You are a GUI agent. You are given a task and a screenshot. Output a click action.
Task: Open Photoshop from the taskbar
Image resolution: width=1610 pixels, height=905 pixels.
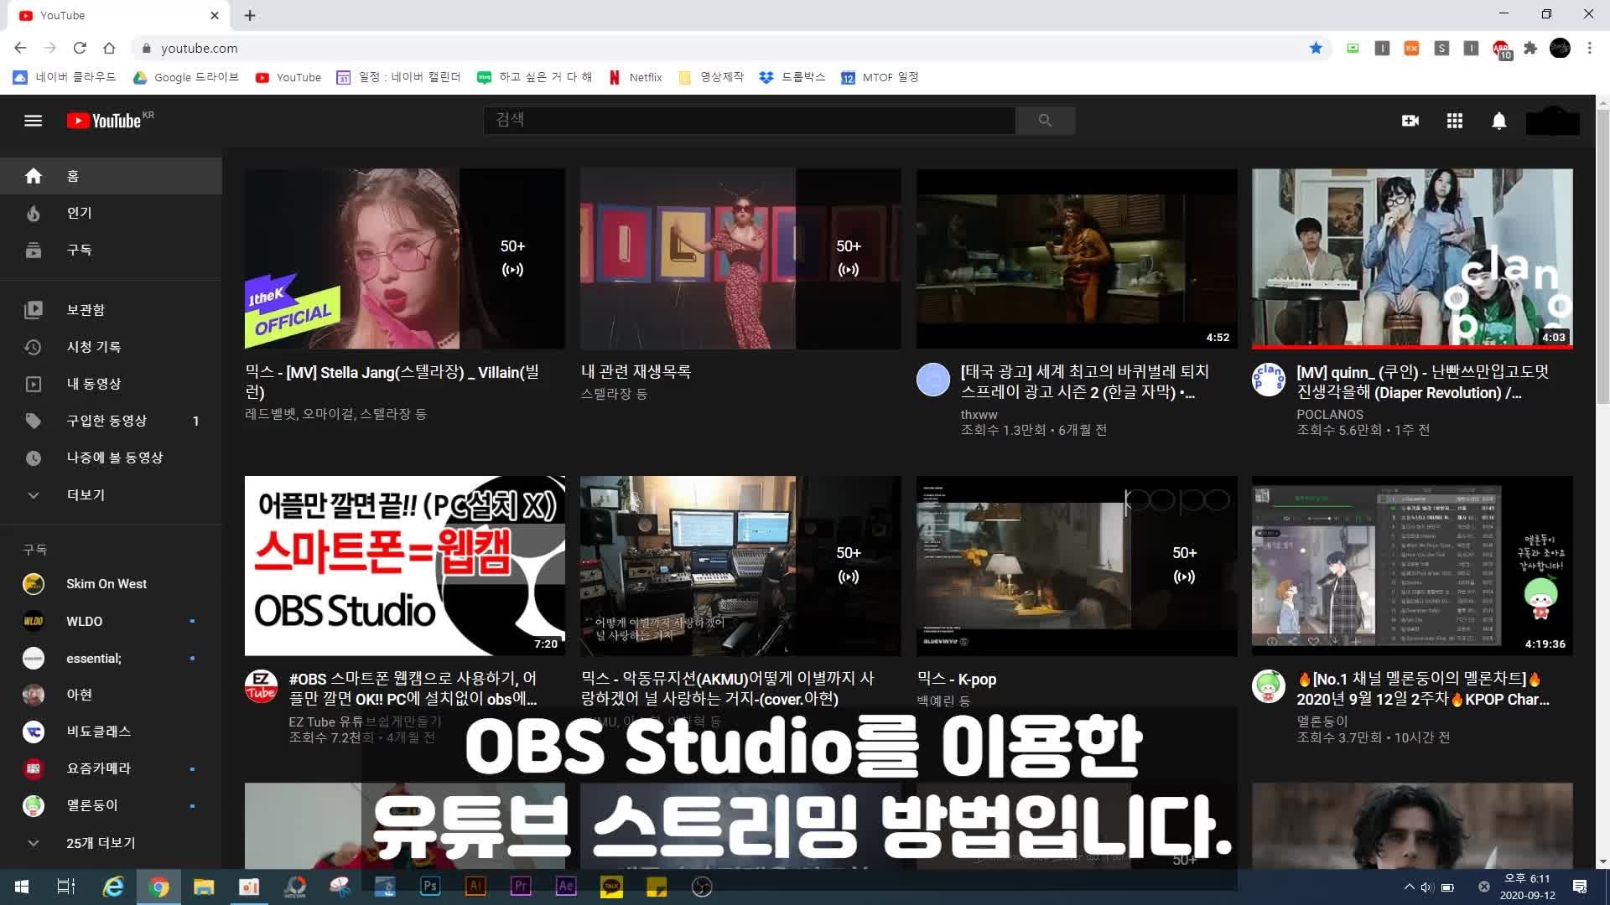430,886
